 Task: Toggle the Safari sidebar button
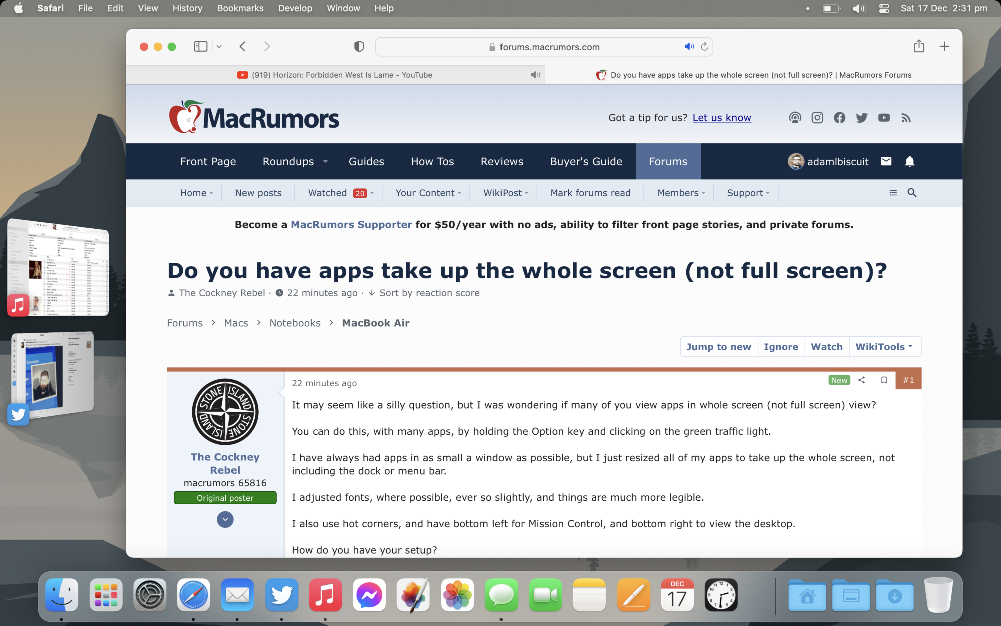click(x=200, y=47)
